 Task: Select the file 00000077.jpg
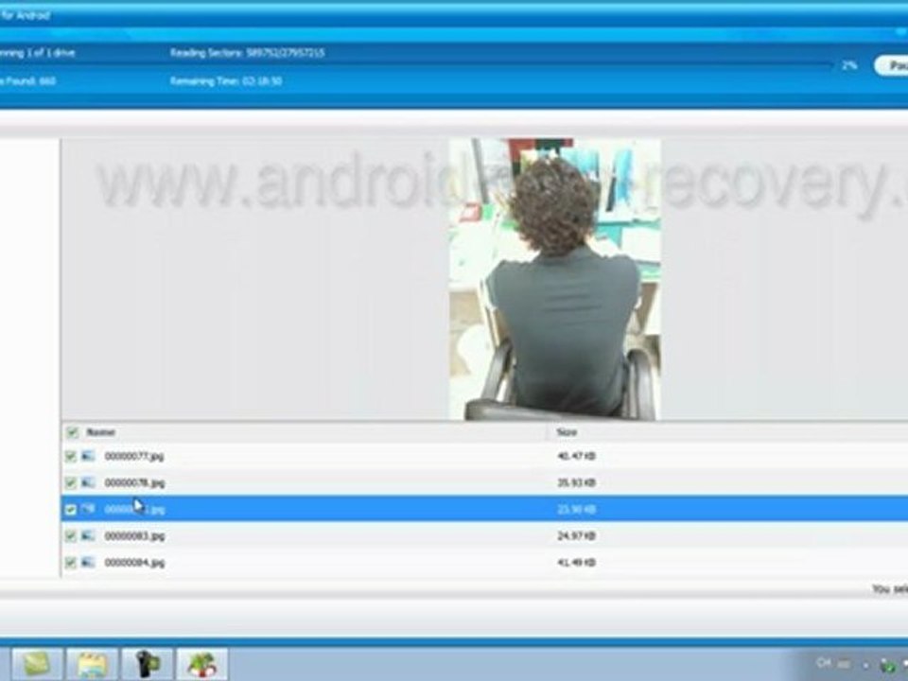[x=134, y=456]
